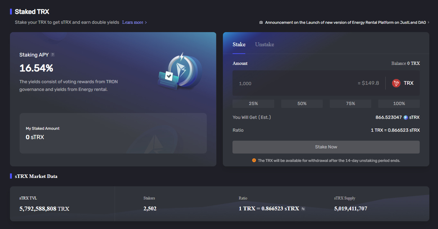The height and width of the screenshot is (229, 438).
Task: Click the My Staked Amount 0 sTRX value
Action: pyautogui.click(x=35, y=137)
